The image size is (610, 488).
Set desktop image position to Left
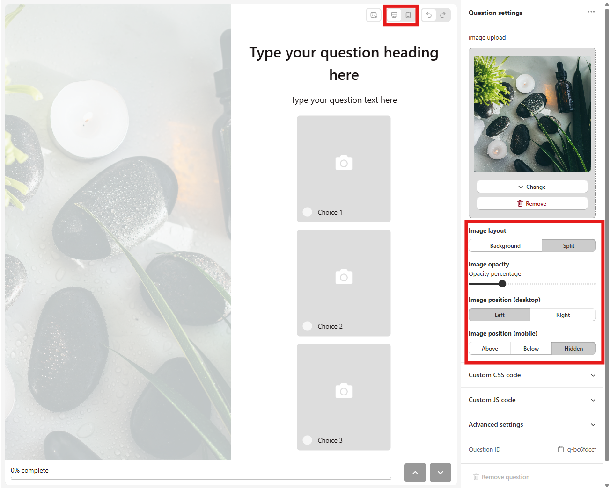(500, 315)
